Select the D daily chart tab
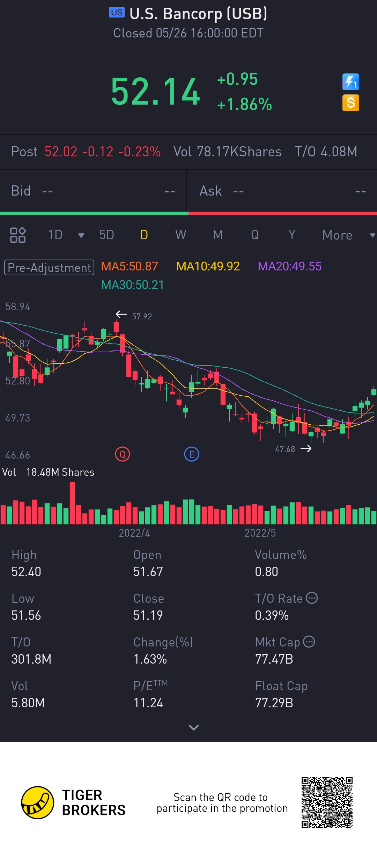Image resolution: width=377 pixels, height=863 pixels. pos(144,235)
